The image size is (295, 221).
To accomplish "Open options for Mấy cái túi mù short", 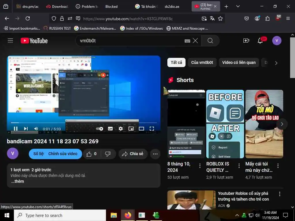I will tap(278, 166).
